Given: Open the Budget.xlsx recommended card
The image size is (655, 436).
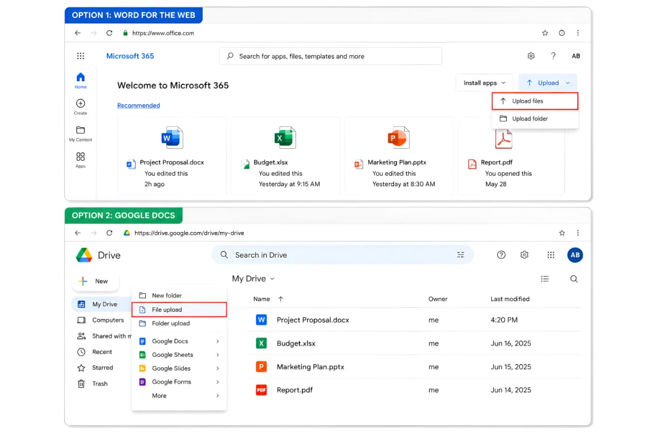Looking at the screenshot, I should click(x=286, y=155).
